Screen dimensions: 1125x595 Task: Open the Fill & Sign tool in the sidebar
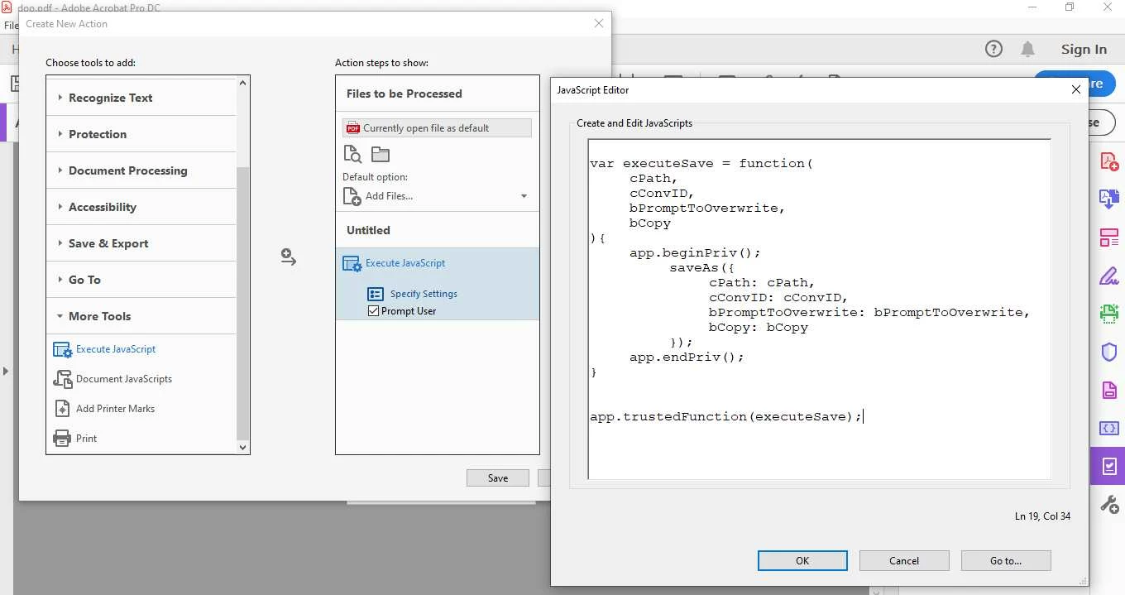1108,276
